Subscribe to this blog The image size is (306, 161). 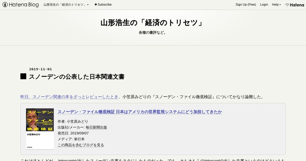point(103,5)
